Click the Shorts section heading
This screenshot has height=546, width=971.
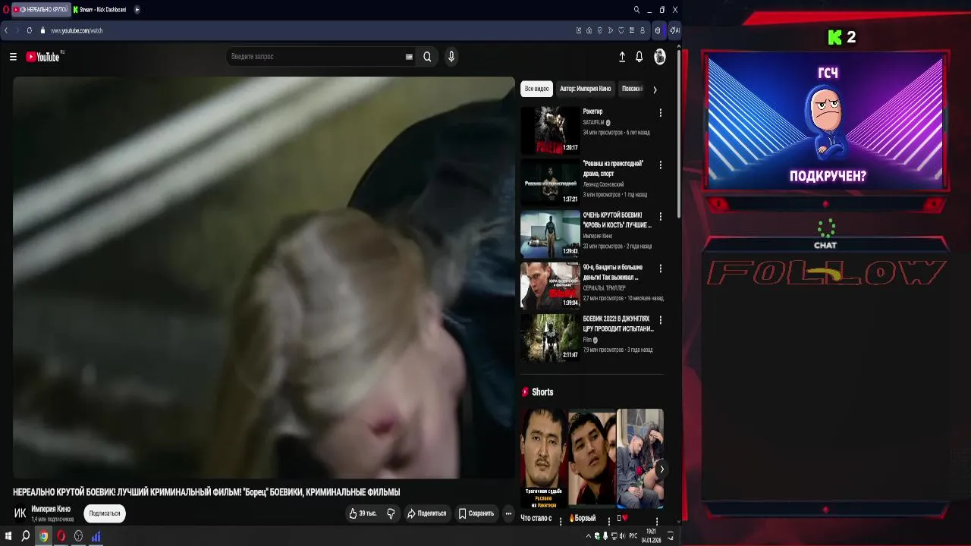coord(542,392)
